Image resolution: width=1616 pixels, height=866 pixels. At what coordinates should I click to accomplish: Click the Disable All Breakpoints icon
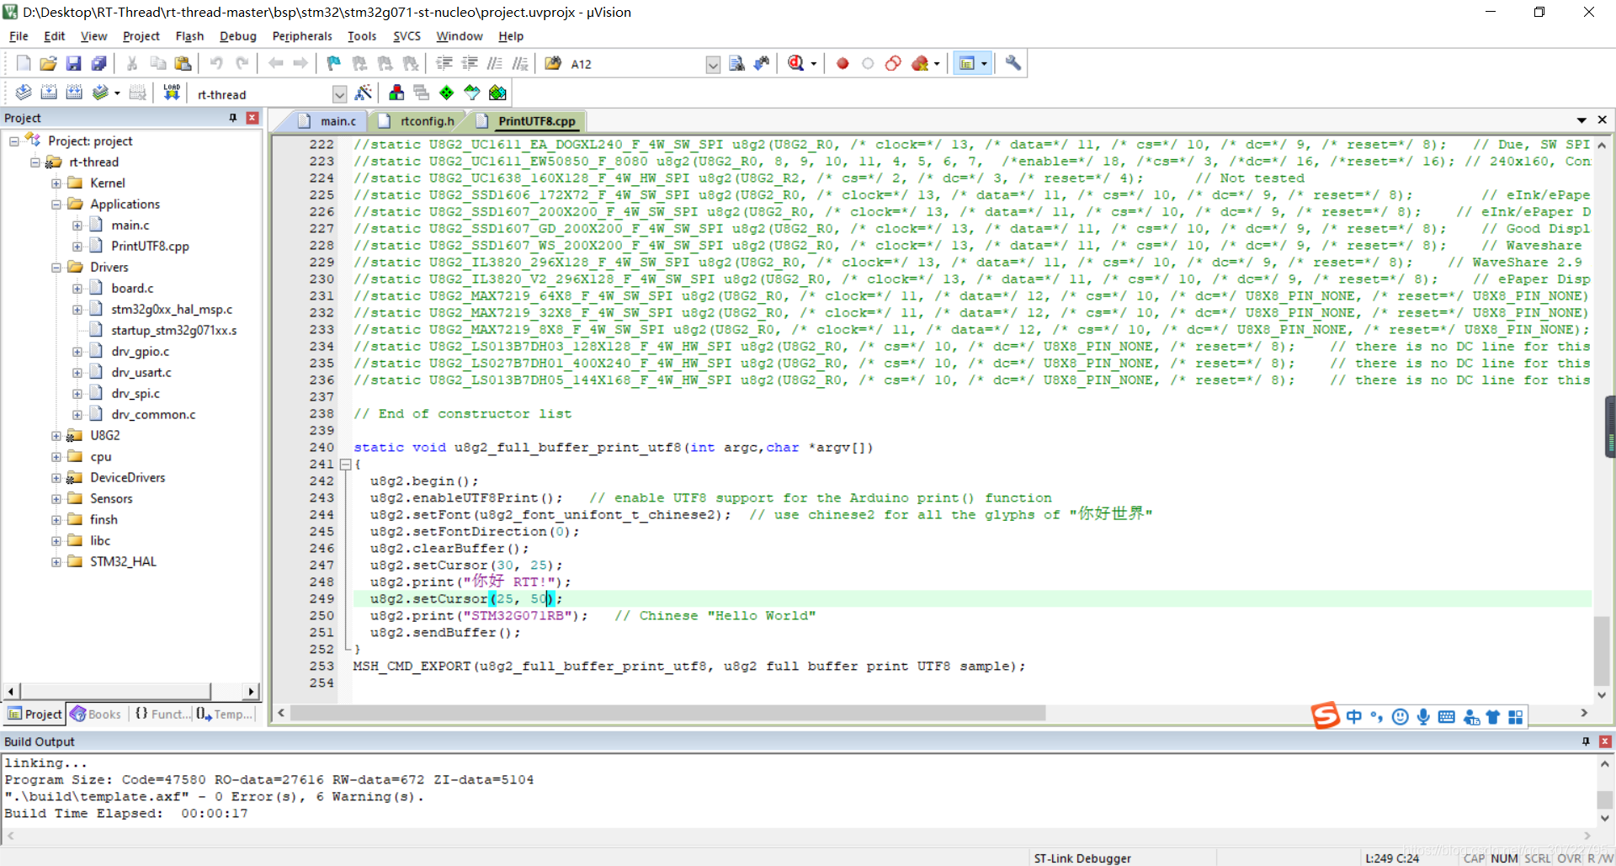(x=893, y=63)
